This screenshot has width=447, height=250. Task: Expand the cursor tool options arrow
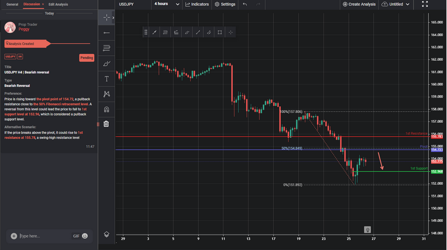[113, 18]
